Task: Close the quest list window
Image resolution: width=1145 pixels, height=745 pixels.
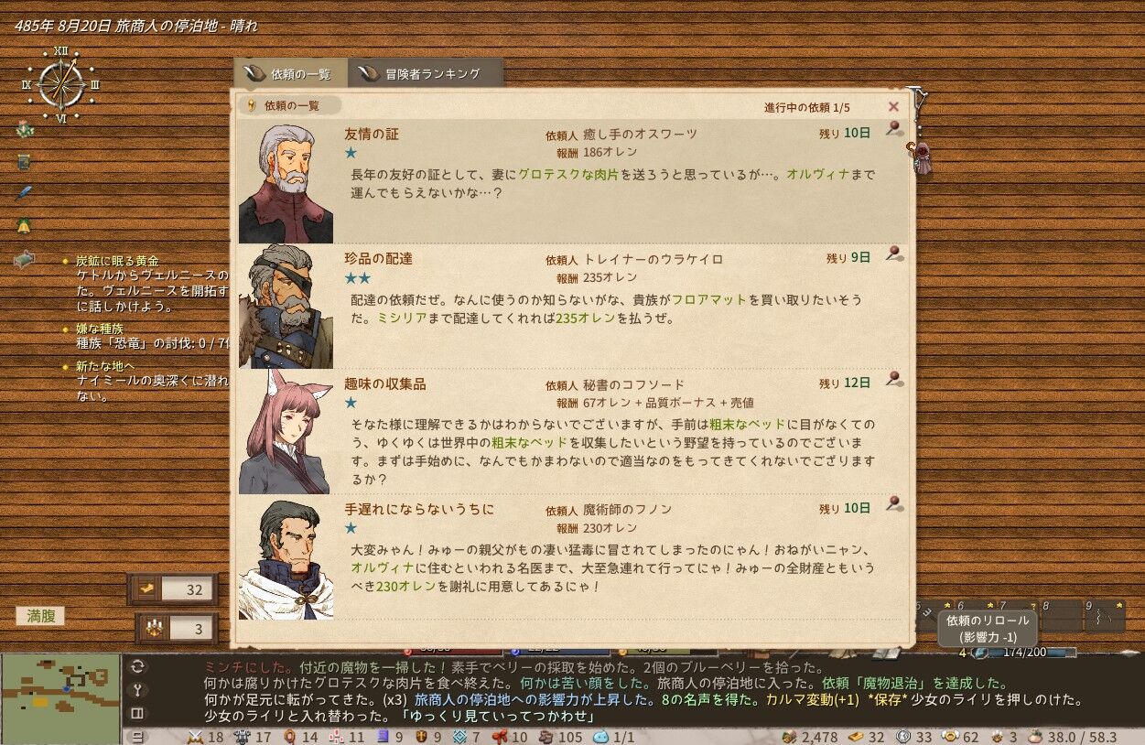Action: pyautogui.click(x=894, y=106)
